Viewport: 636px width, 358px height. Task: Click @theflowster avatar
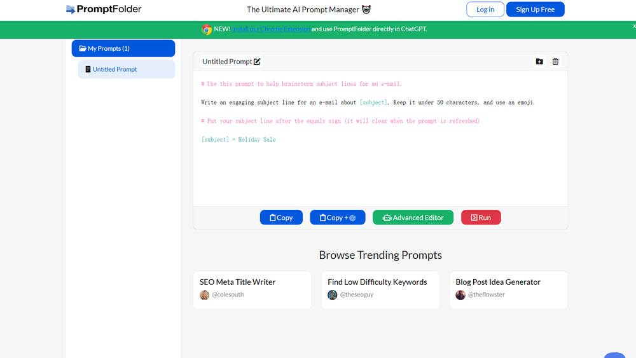(460, 295)
